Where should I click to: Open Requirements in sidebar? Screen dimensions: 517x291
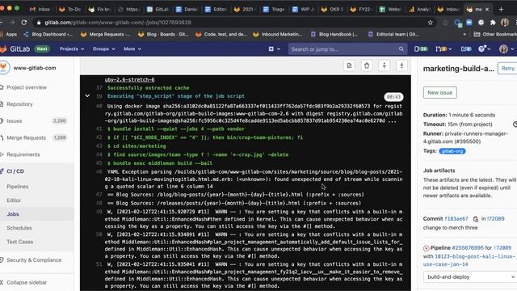click(23, 154)
